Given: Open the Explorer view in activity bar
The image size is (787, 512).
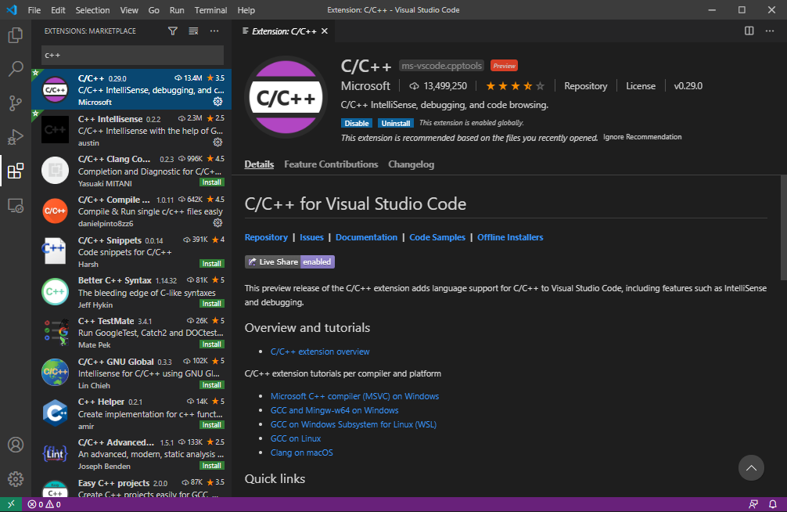Looking at the screenshot, I should 16,36.
